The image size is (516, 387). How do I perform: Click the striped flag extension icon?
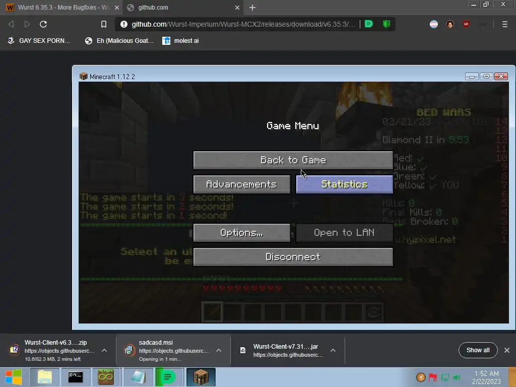coord(434,24)
